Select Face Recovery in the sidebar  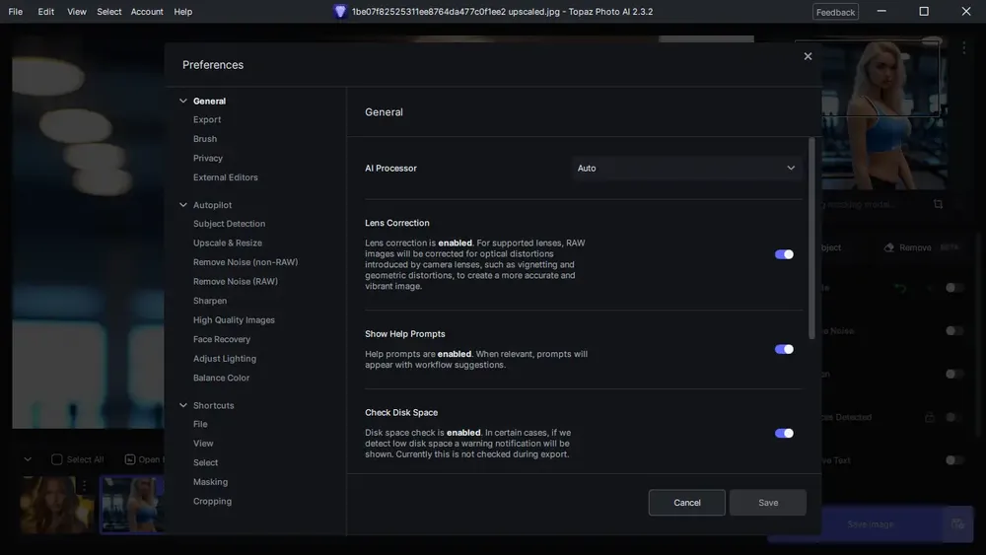point(221,339)
